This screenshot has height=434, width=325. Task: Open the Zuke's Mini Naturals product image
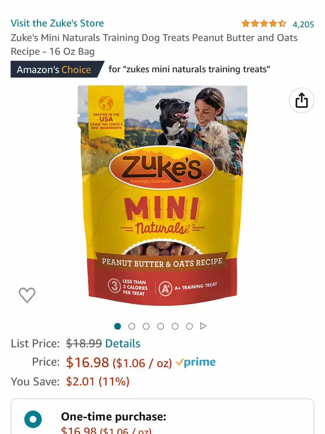point(162,195)
